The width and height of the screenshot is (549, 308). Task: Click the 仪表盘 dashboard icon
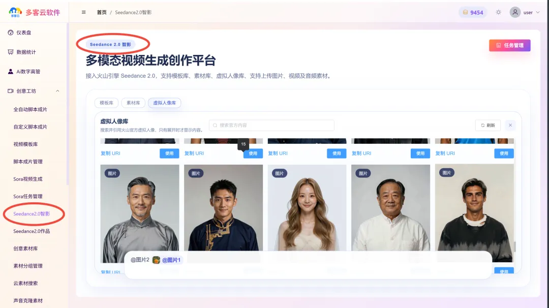(11, 33)
